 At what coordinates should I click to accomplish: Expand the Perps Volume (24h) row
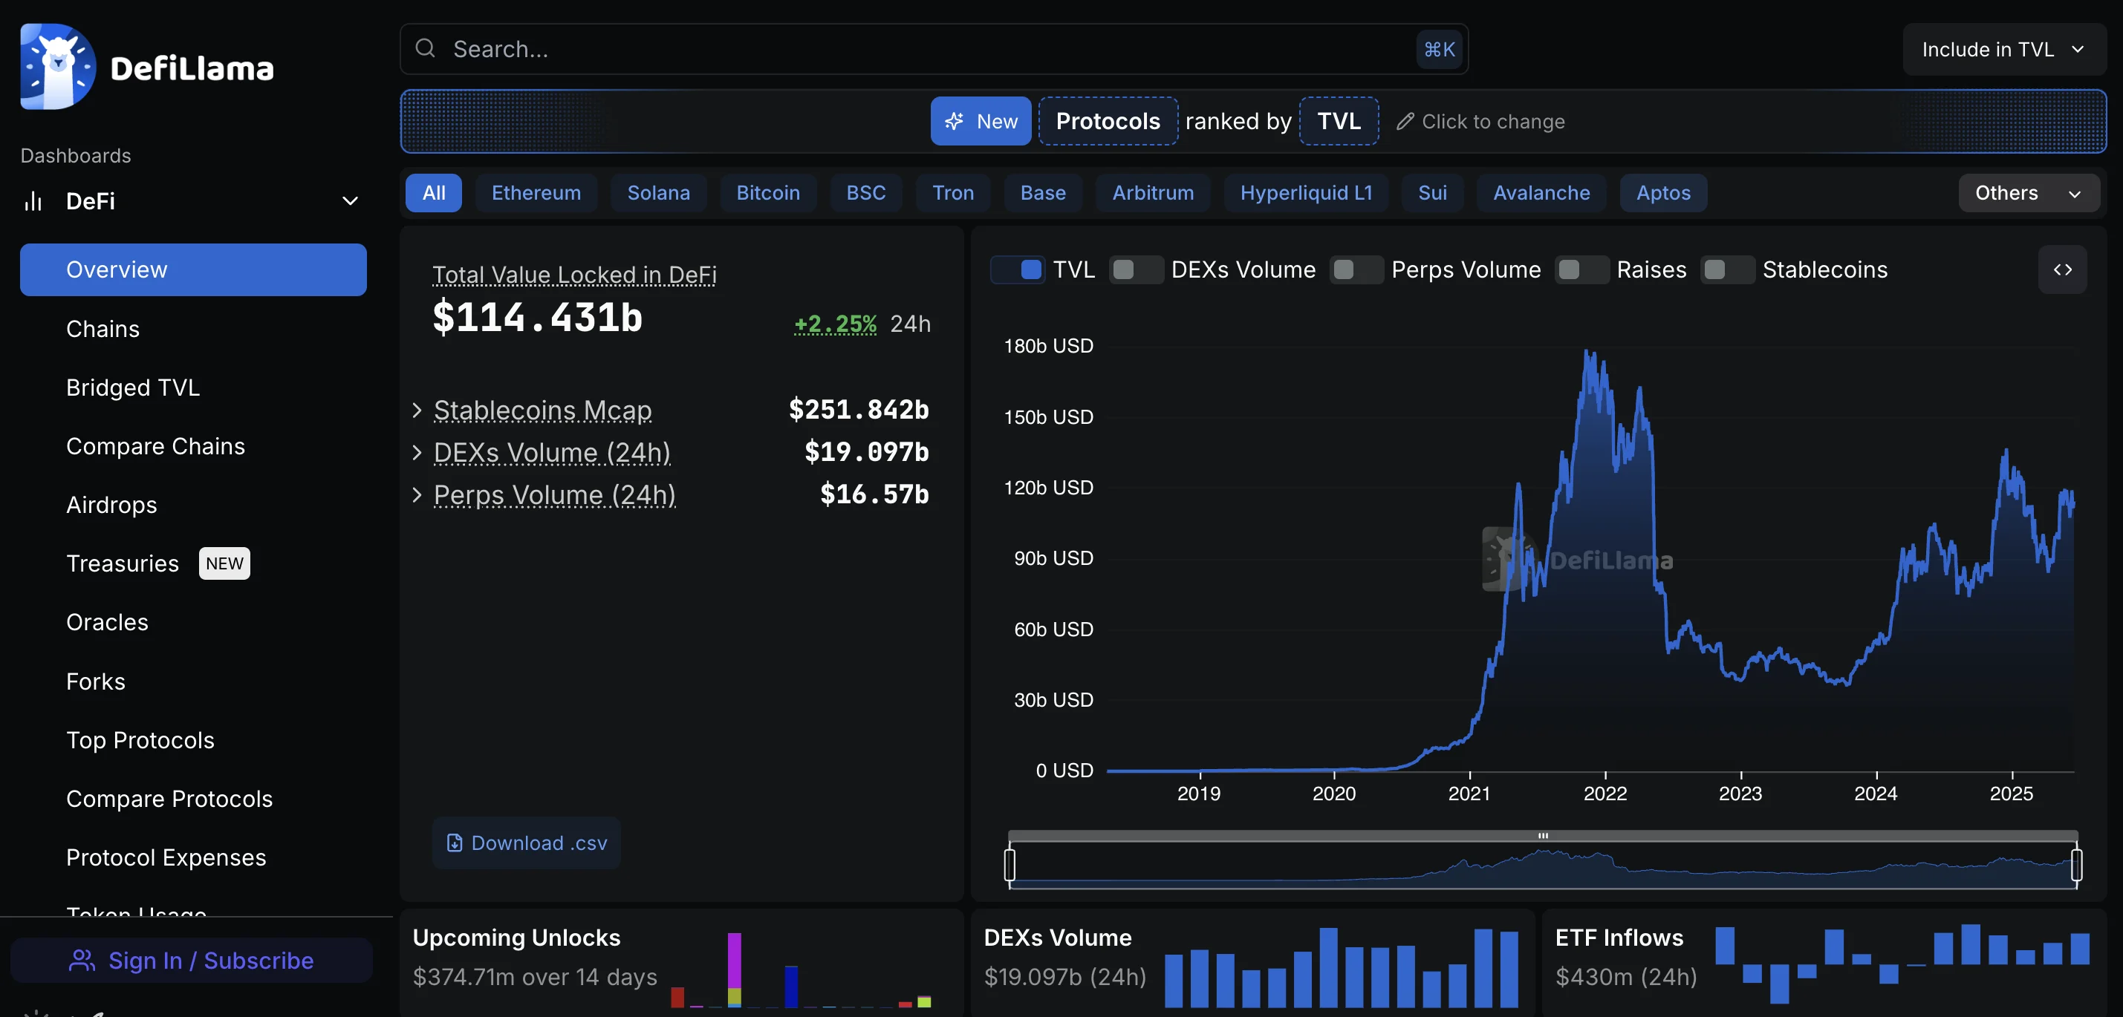tap(417, 494)
